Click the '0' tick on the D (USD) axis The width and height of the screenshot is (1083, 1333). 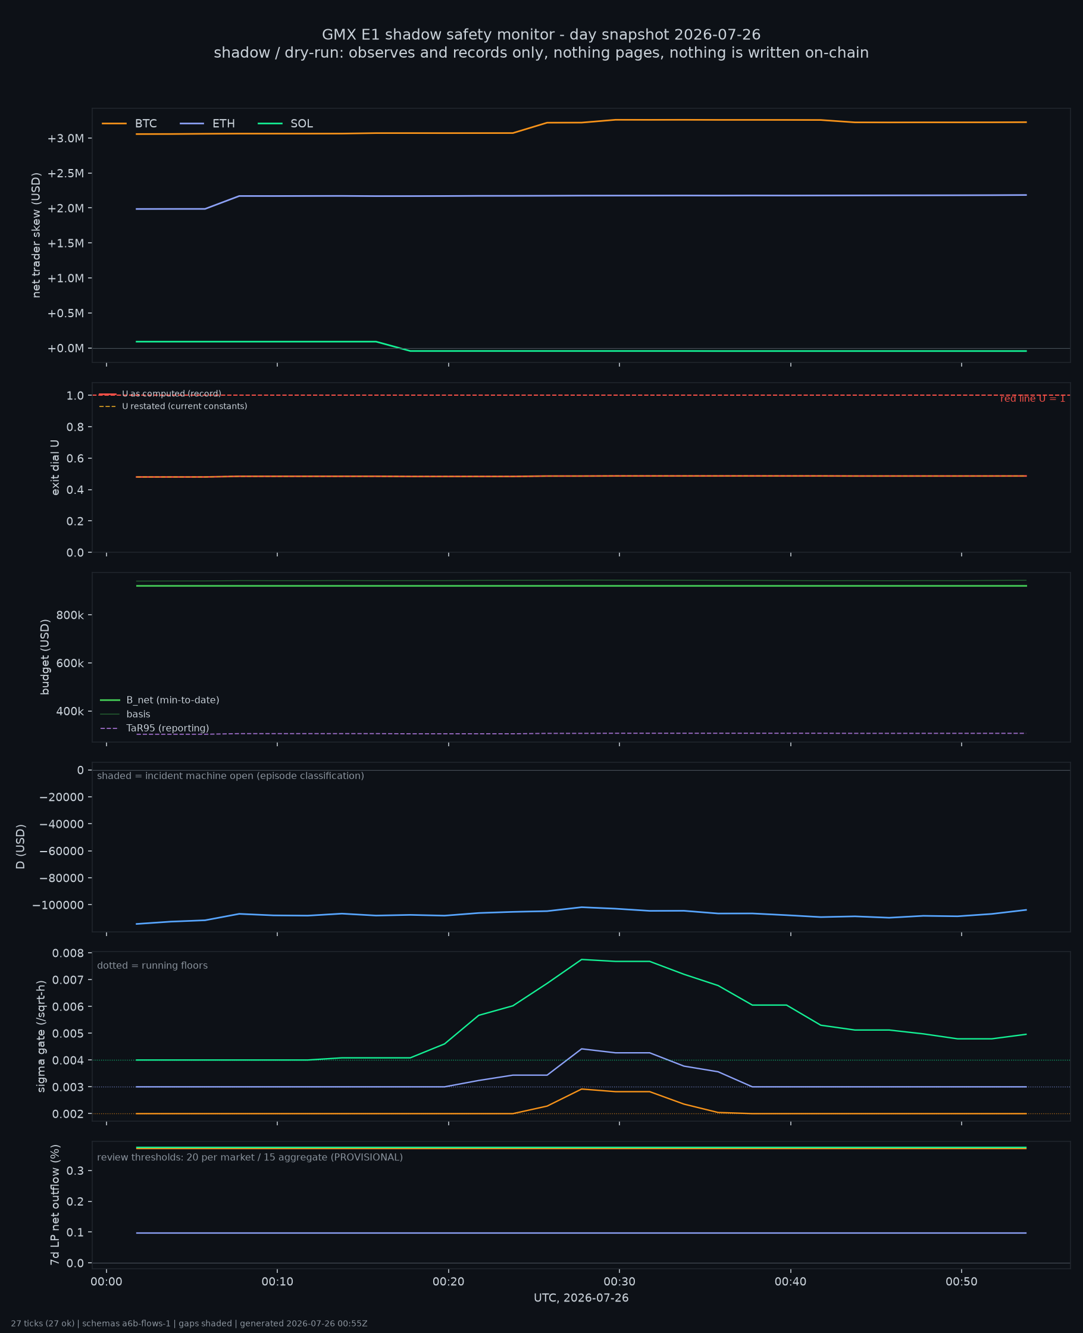coord(80,771)
